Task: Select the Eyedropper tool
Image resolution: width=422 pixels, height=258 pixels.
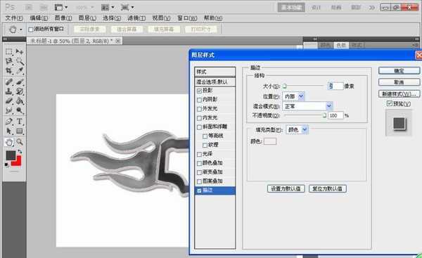Action: click(x=20, y=71)
